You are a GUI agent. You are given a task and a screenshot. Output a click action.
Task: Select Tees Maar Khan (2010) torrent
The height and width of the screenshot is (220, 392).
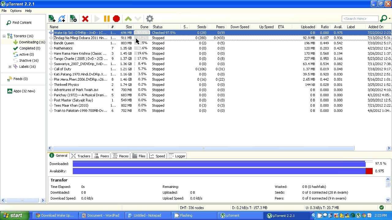219,105
